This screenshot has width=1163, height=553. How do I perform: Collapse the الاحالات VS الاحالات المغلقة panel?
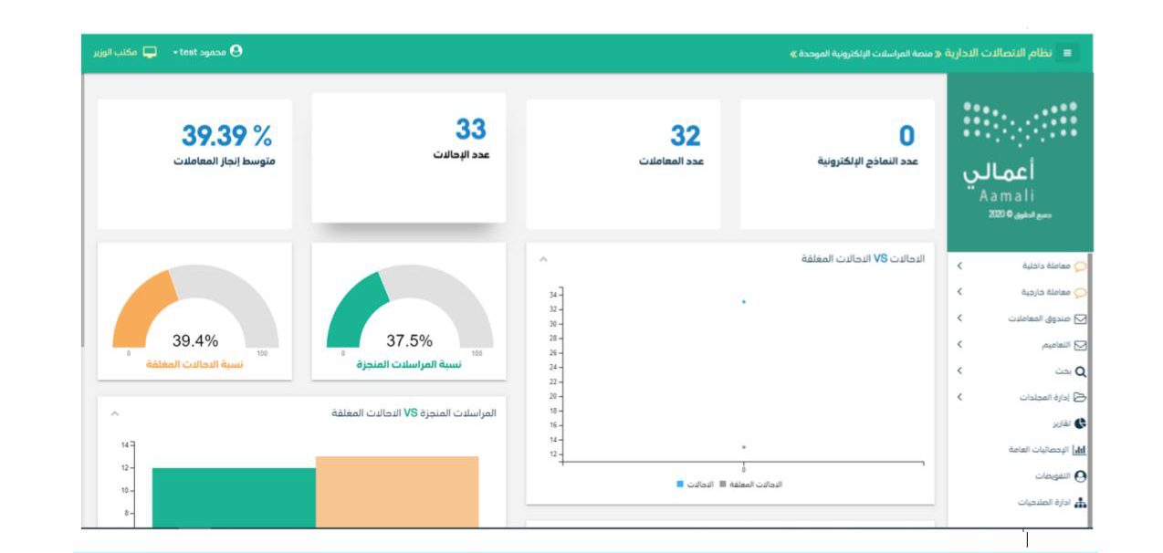544,260
